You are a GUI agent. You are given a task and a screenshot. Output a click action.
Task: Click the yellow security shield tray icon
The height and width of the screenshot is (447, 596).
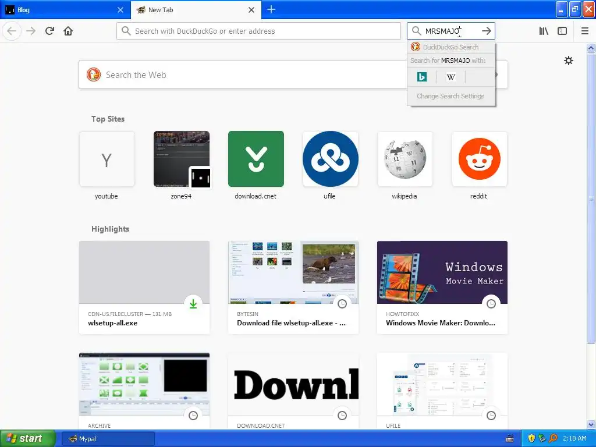pos(531,439)
